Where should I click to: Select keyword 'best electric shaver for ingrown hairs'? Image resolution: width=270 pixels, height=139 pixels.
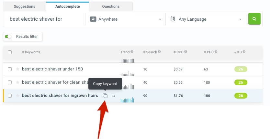click(x=60, y=95)
